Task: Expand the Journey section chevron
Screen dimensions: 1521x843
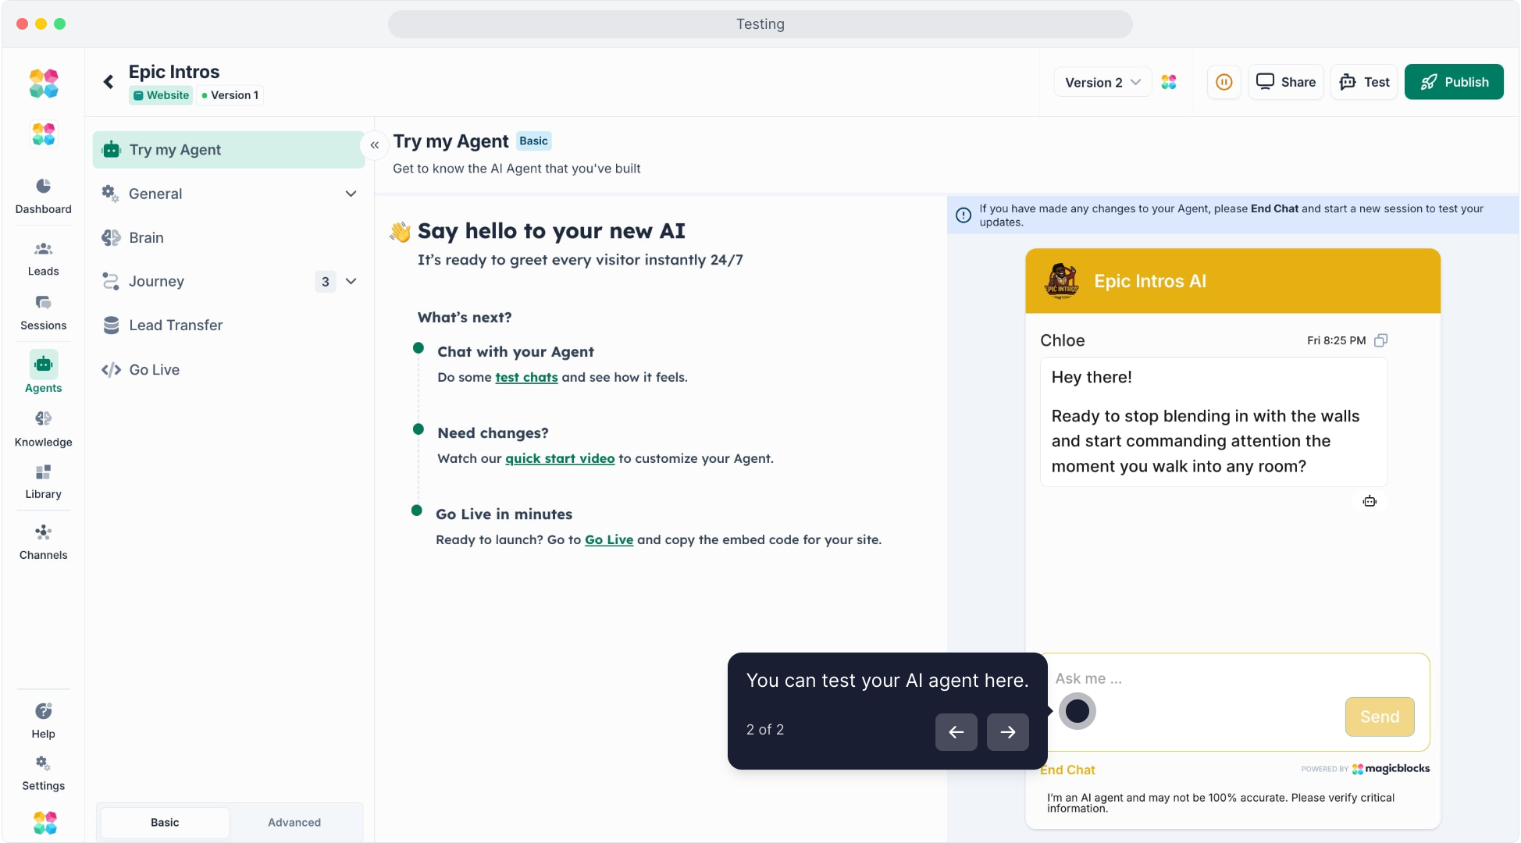Action: (351, 281)
